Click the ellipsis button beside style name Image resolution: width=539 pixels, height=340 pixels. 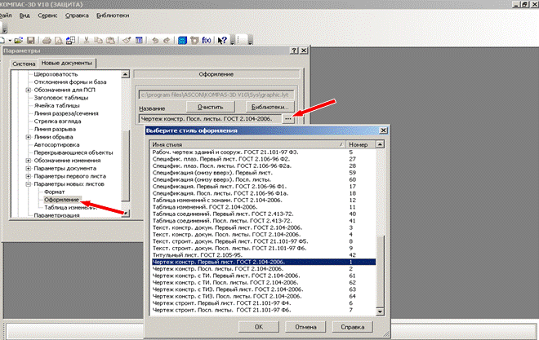point(288,119)
